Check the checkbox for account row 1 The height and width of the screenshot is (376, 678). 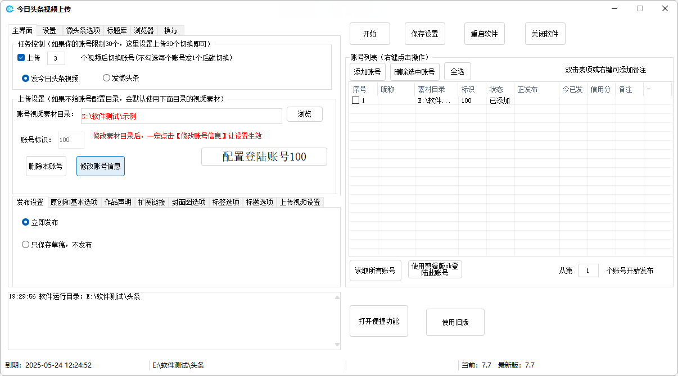(x=355, y=100)
